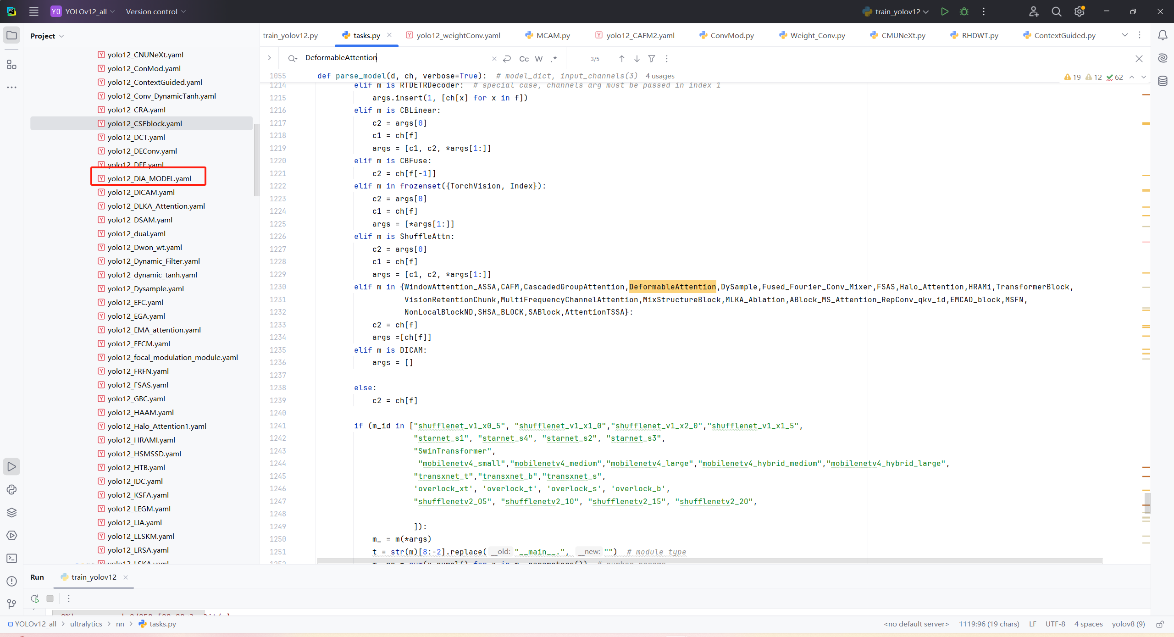This screenshot has width=1174, height=637.
Task: Open the Git version control tool window
Action: (12, 604)
